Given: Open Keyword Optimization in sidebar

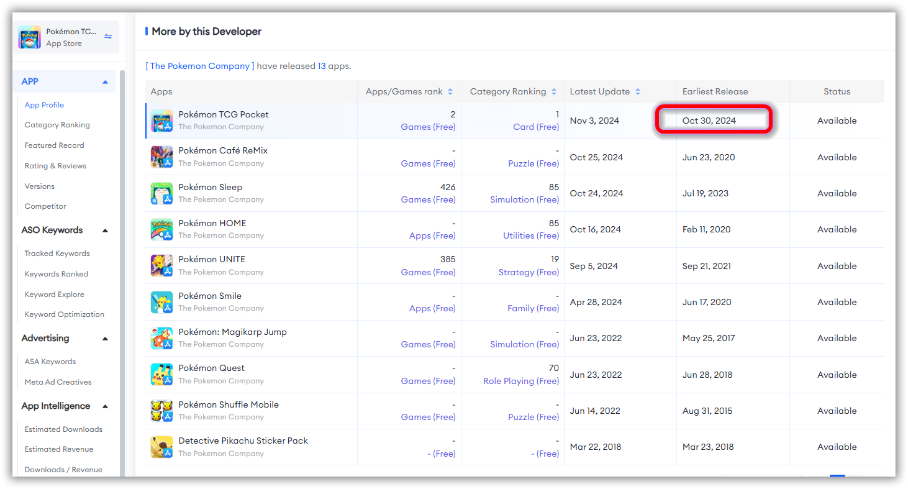Looking at the screenshot, I should tap(65, 314).
